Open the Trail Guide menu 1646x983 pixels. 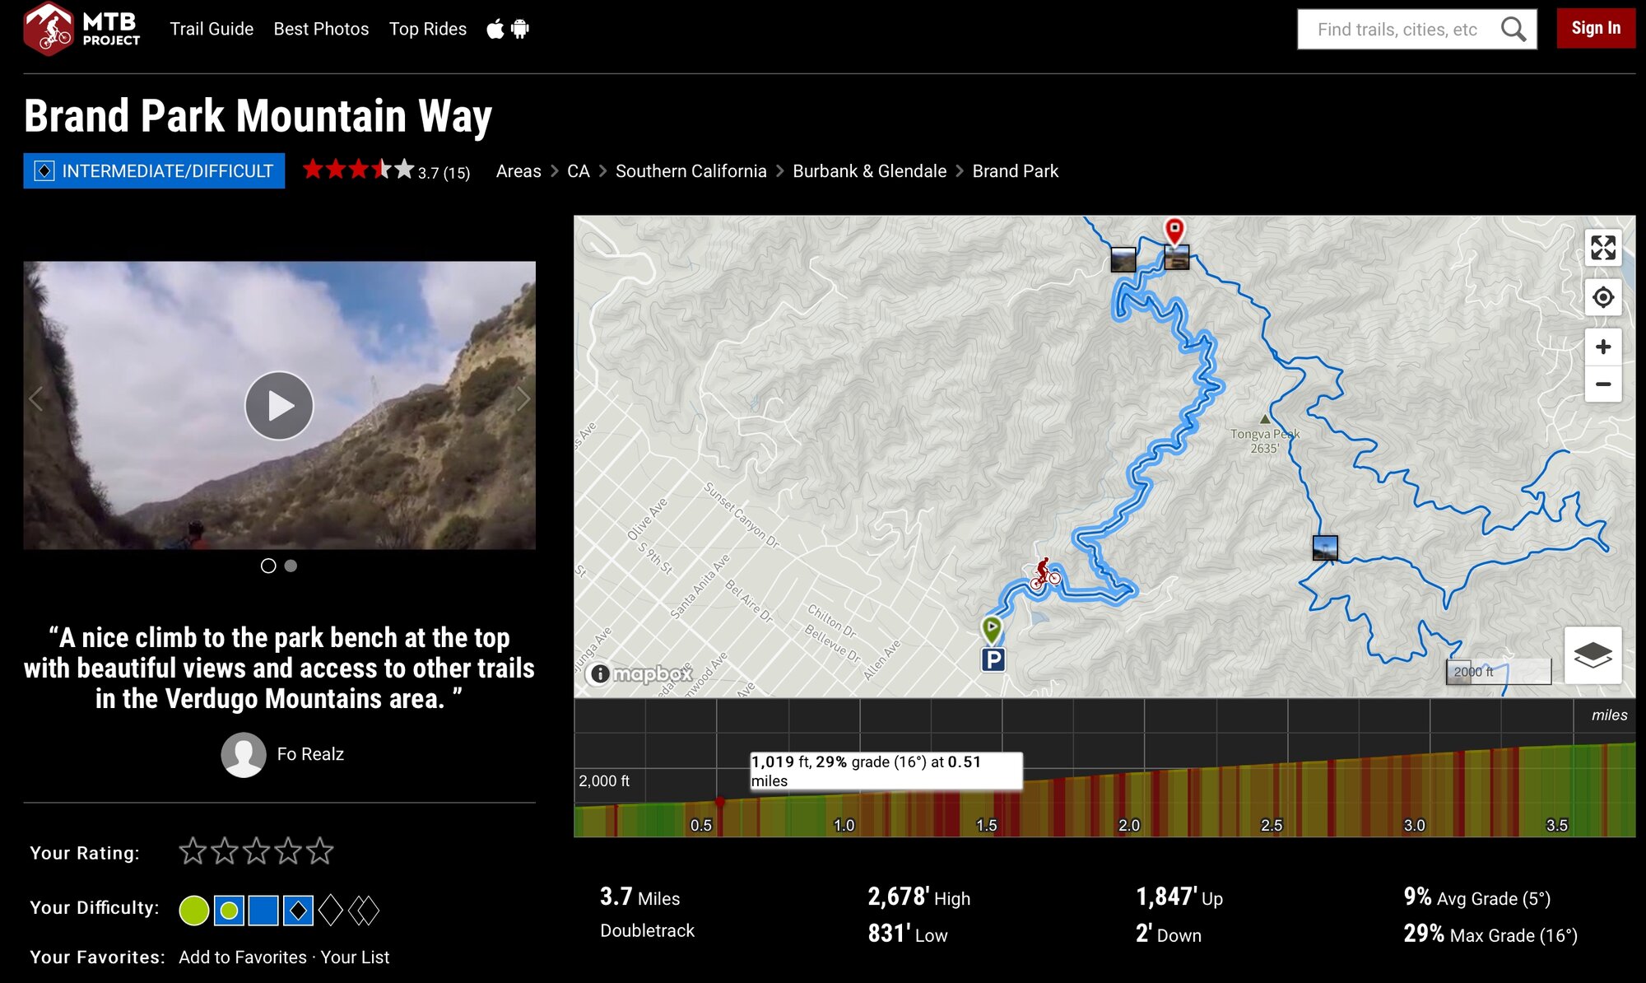[x=212, y=30]
